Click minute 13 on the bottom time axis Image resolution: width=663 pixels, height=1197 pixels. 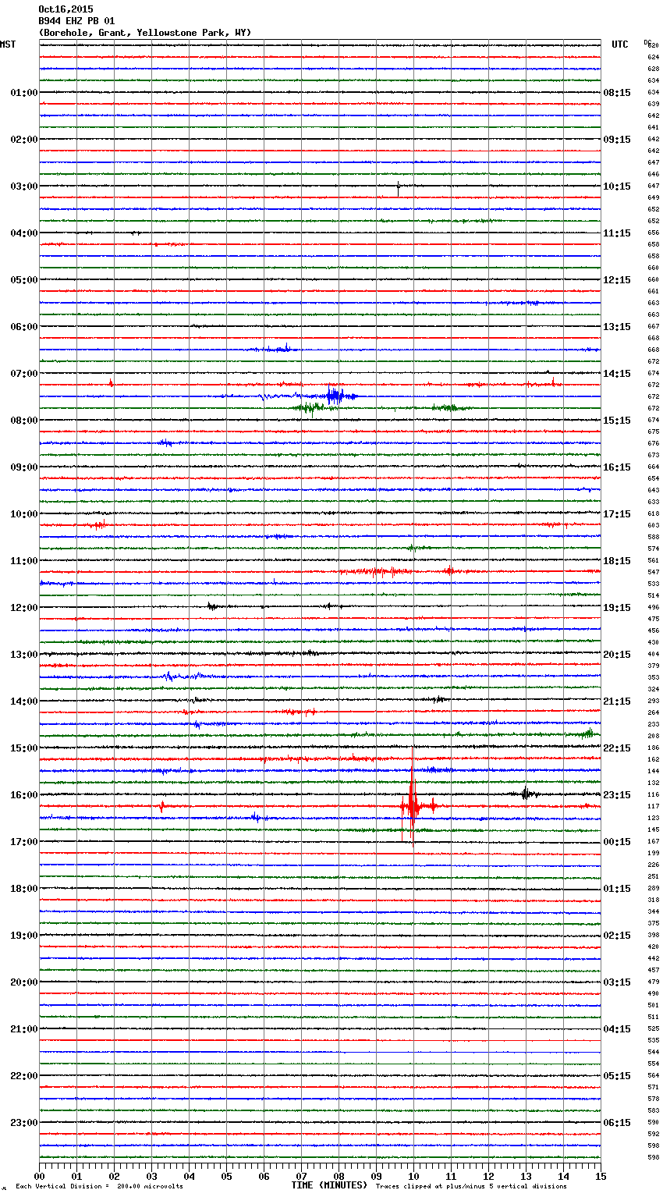click(526, 1176)
